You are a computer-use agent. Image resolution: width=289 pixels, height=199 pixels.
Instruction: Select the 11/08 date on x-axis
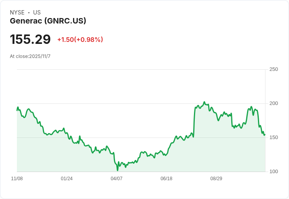point(17,179)
